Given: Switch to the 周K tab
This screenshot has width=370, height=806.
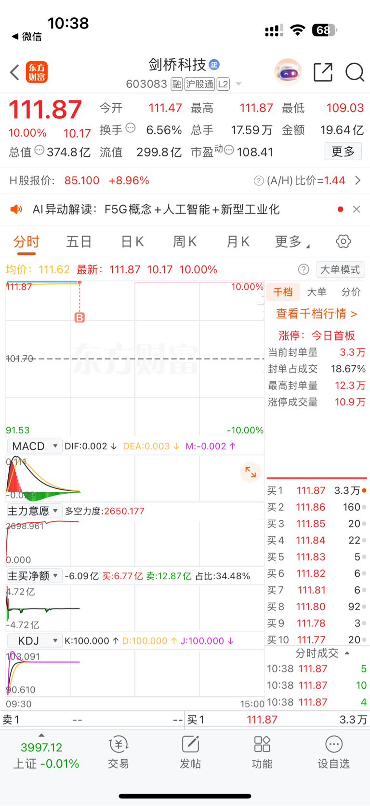Looking at the screenshot, I should click(185, 241).
